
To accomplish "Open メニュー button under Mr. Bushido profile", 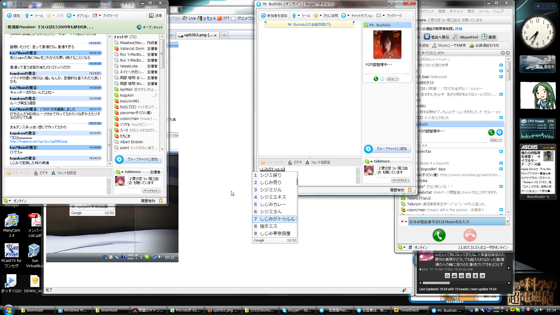I will (393, 79).
